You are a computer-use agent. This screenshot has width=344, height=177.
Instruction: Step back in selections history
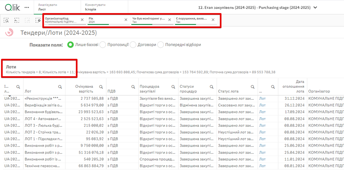tap(17, 20)
